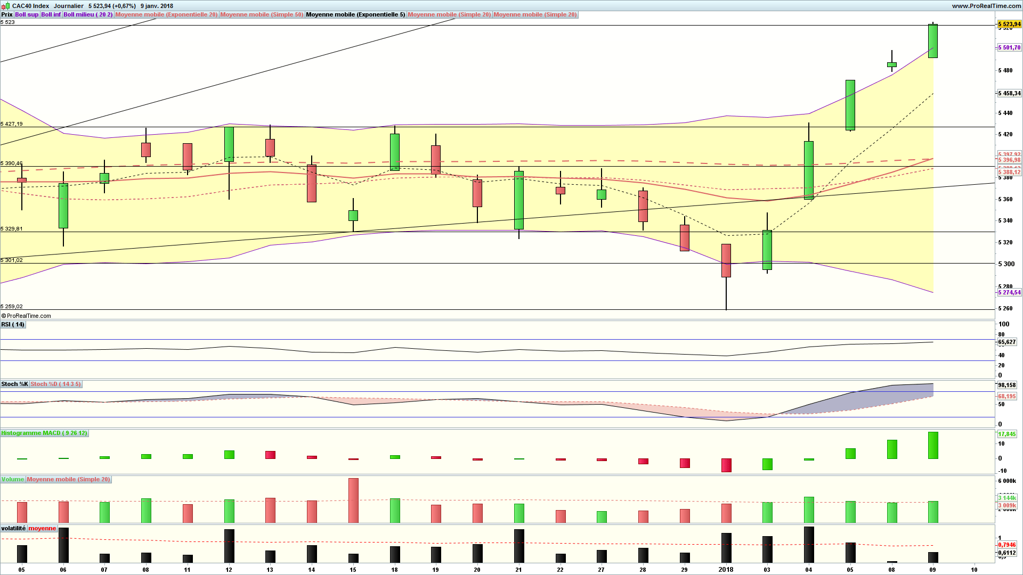This screenshot has height=575, width=1023.
Task: Open Boll milieu ( 20 2) settings
Action: click(x=88, y=14)
